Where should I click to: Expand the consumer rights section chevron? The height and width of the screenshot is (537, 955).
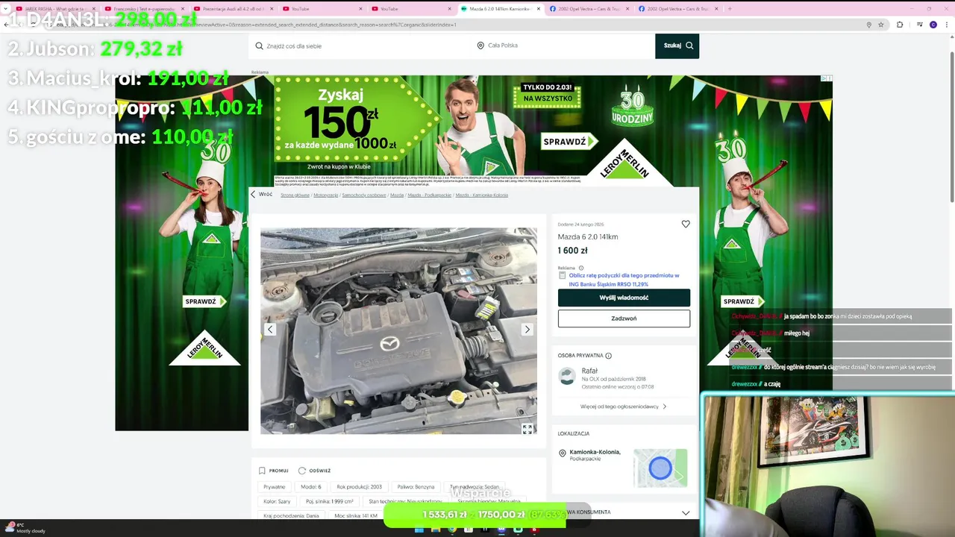686,512
